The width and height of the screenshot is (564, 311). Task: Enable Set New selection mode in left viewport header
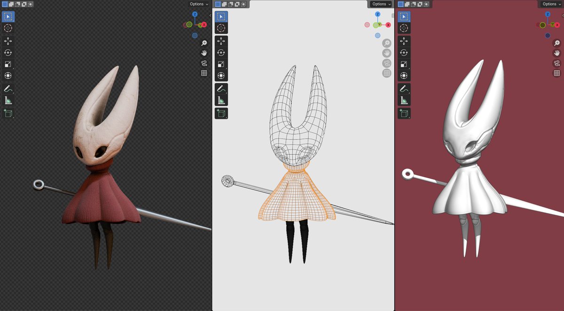tap(5, 4)
